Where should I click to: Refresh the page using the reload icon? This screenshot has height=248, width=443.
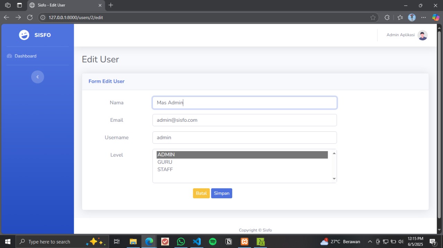coord(30,17)
